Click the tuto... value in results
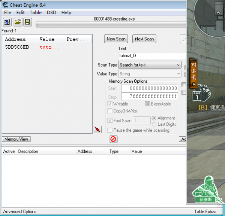225x216 pixels. pyautogui.click(x=49, y=47)
